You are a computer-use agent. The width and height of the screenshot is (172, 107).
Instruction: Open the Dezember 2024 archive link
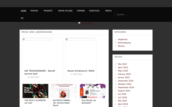(126, 81)
